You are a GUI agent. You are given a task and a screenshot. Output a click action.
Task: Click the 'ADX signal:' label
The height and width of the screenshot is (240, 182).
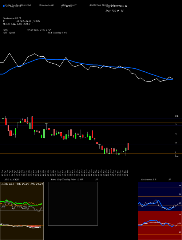pyautogui.click(x=9, y=33)
